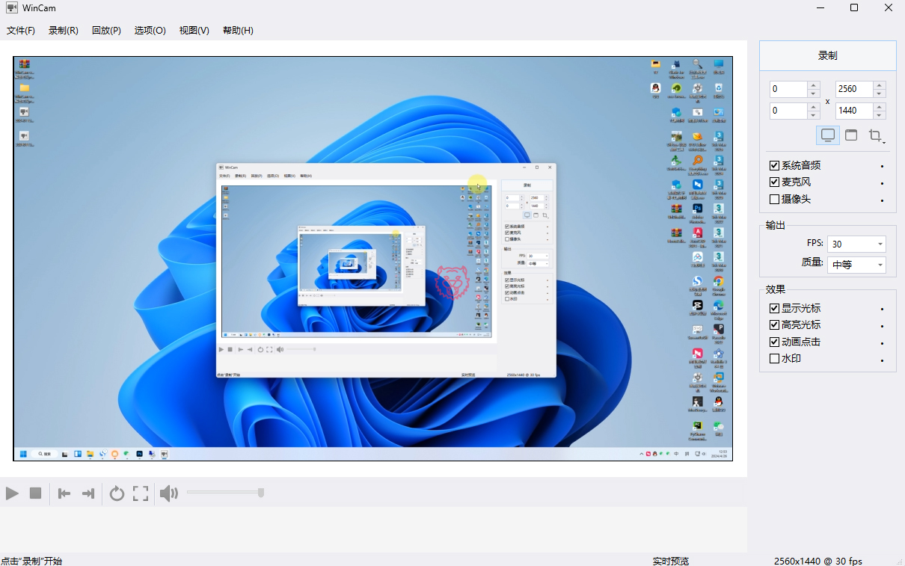This screenshot has height=566, width=905.
Task: Select full screen capture mode icon
Action: click(x=828, y=135)
